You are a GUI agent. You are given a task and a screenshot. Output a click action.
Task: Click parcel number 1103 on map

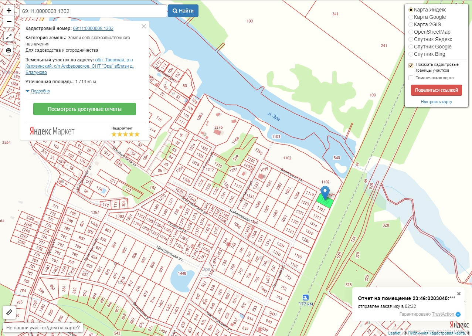click(x=276, y=137)
